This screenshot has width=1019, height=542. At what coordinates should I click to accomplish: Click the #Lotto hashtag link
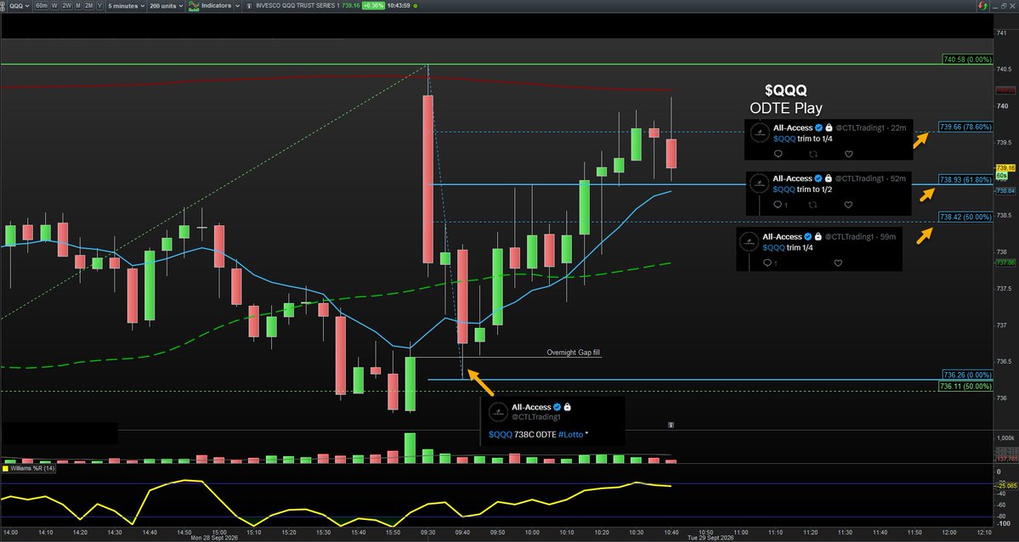pos(570,434)
